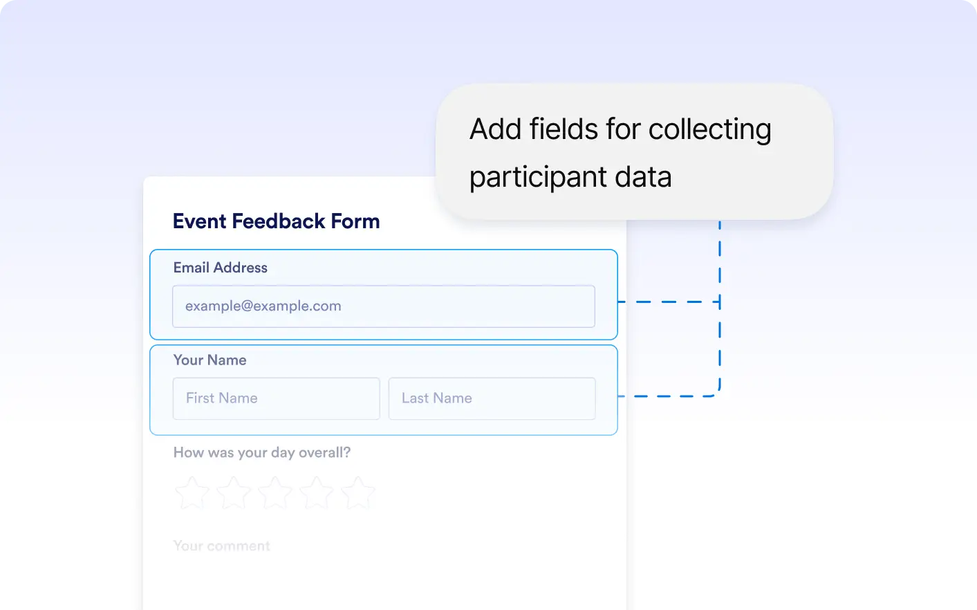977x610 pixels.
Task: Click the 'How was your day overall?' question
Action: pos(262,453)
